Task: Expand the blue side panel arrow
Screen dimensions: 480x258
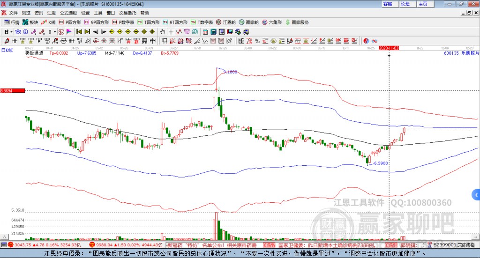Action: coord(476,195)
